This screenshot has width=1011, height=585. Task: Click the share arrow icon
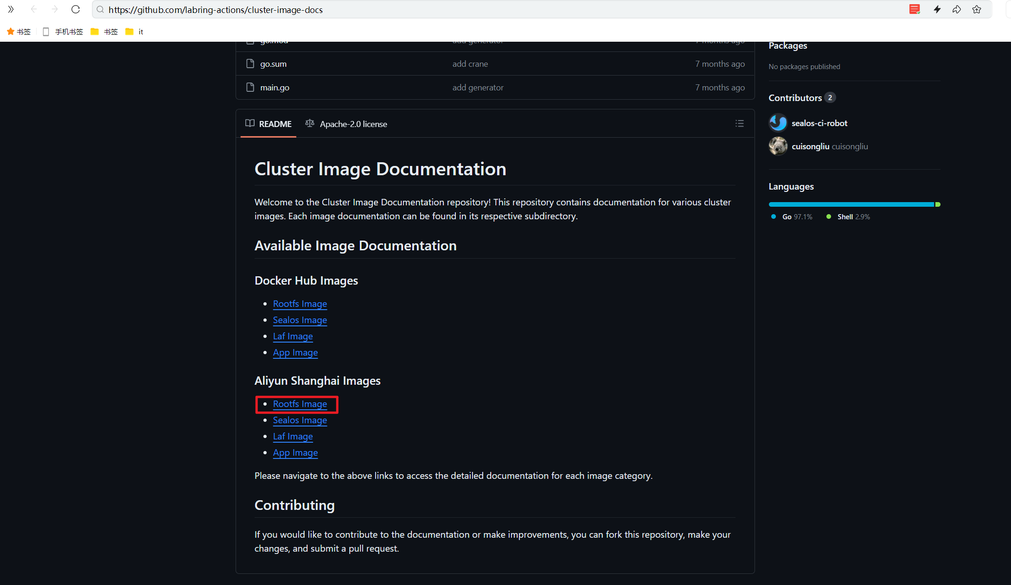tap(957, 9)
